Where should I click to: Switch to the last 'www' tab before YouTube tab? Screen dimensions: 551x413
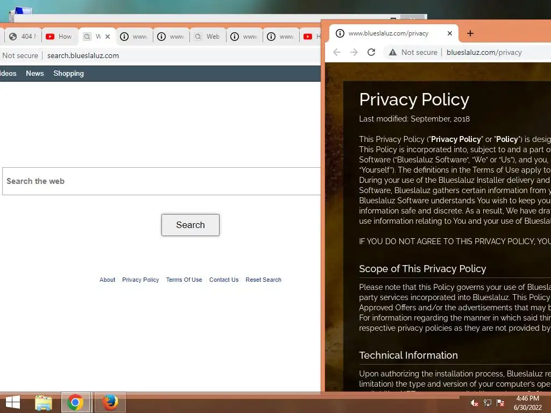pyautogui.click(x=281, y=37)
